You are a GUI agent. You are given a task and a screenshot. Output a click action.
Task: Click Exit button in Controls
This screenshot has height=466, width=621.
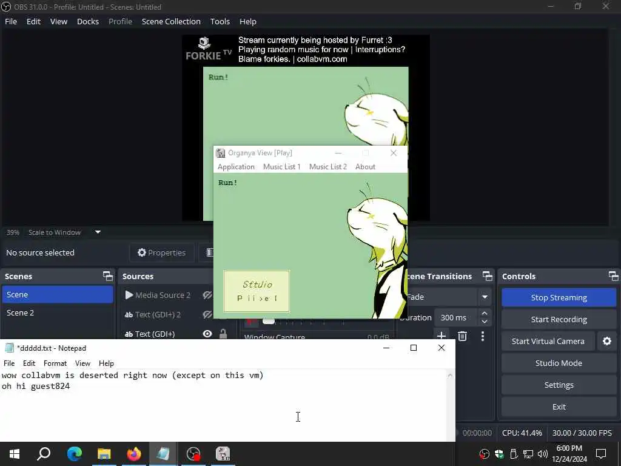559,407
